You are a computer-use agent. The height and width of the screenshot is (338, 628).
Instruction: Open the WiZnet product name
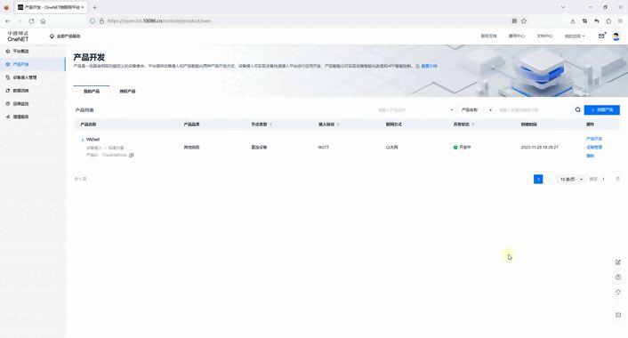93,140
